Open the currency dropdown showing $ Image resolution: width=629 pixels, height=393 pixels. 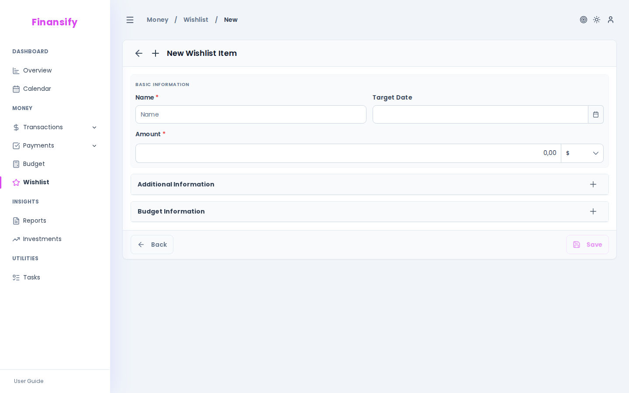click(x=582, y=153)
